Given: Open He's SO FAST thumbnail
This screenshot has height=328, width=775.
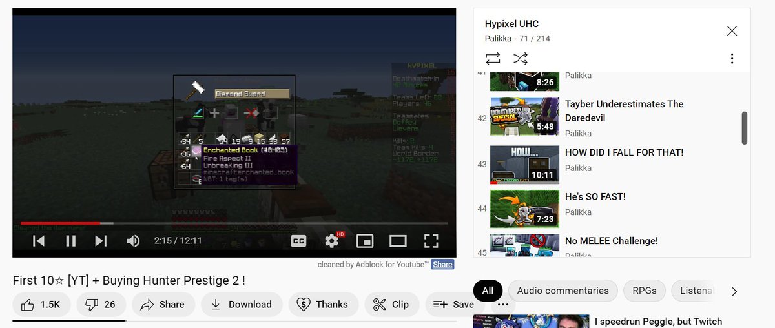Looking at the screenshot, I should click(524, 209).
